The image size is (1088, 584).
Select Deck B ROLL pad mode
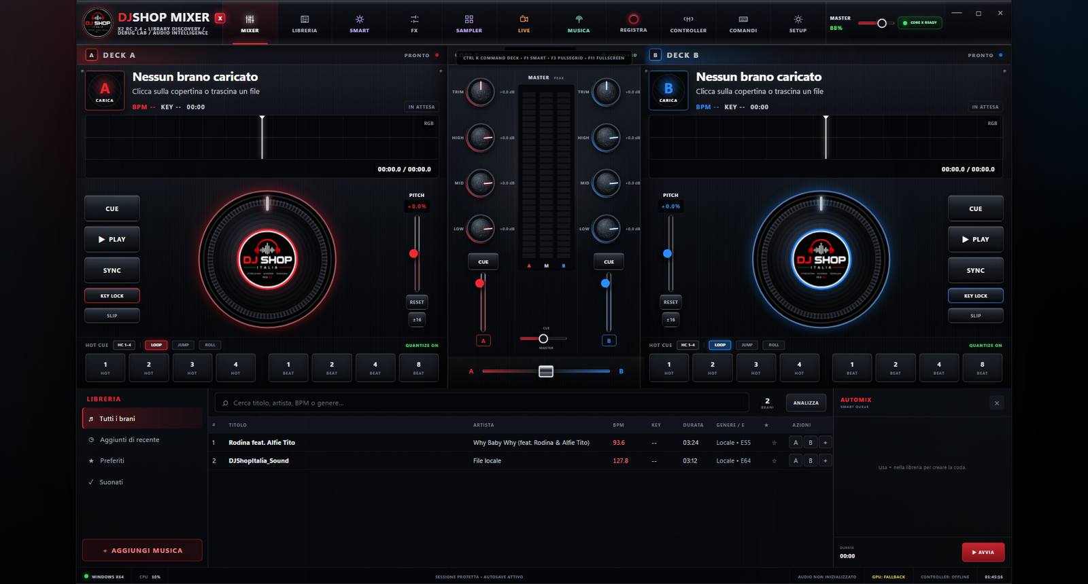(774, 345)
